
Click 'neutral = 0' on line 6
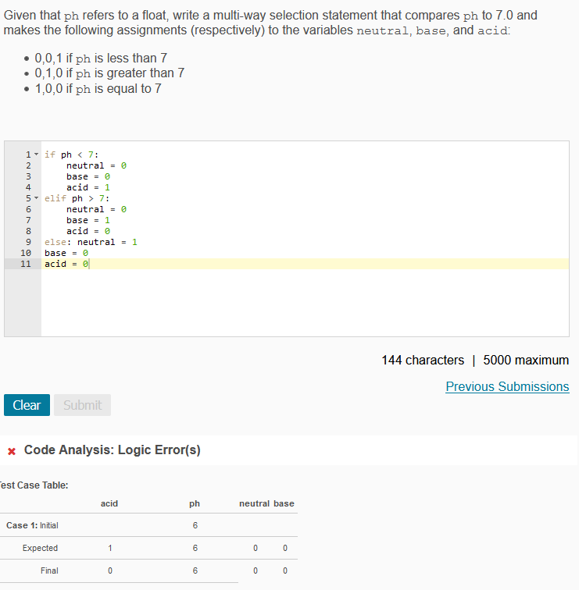96,209
